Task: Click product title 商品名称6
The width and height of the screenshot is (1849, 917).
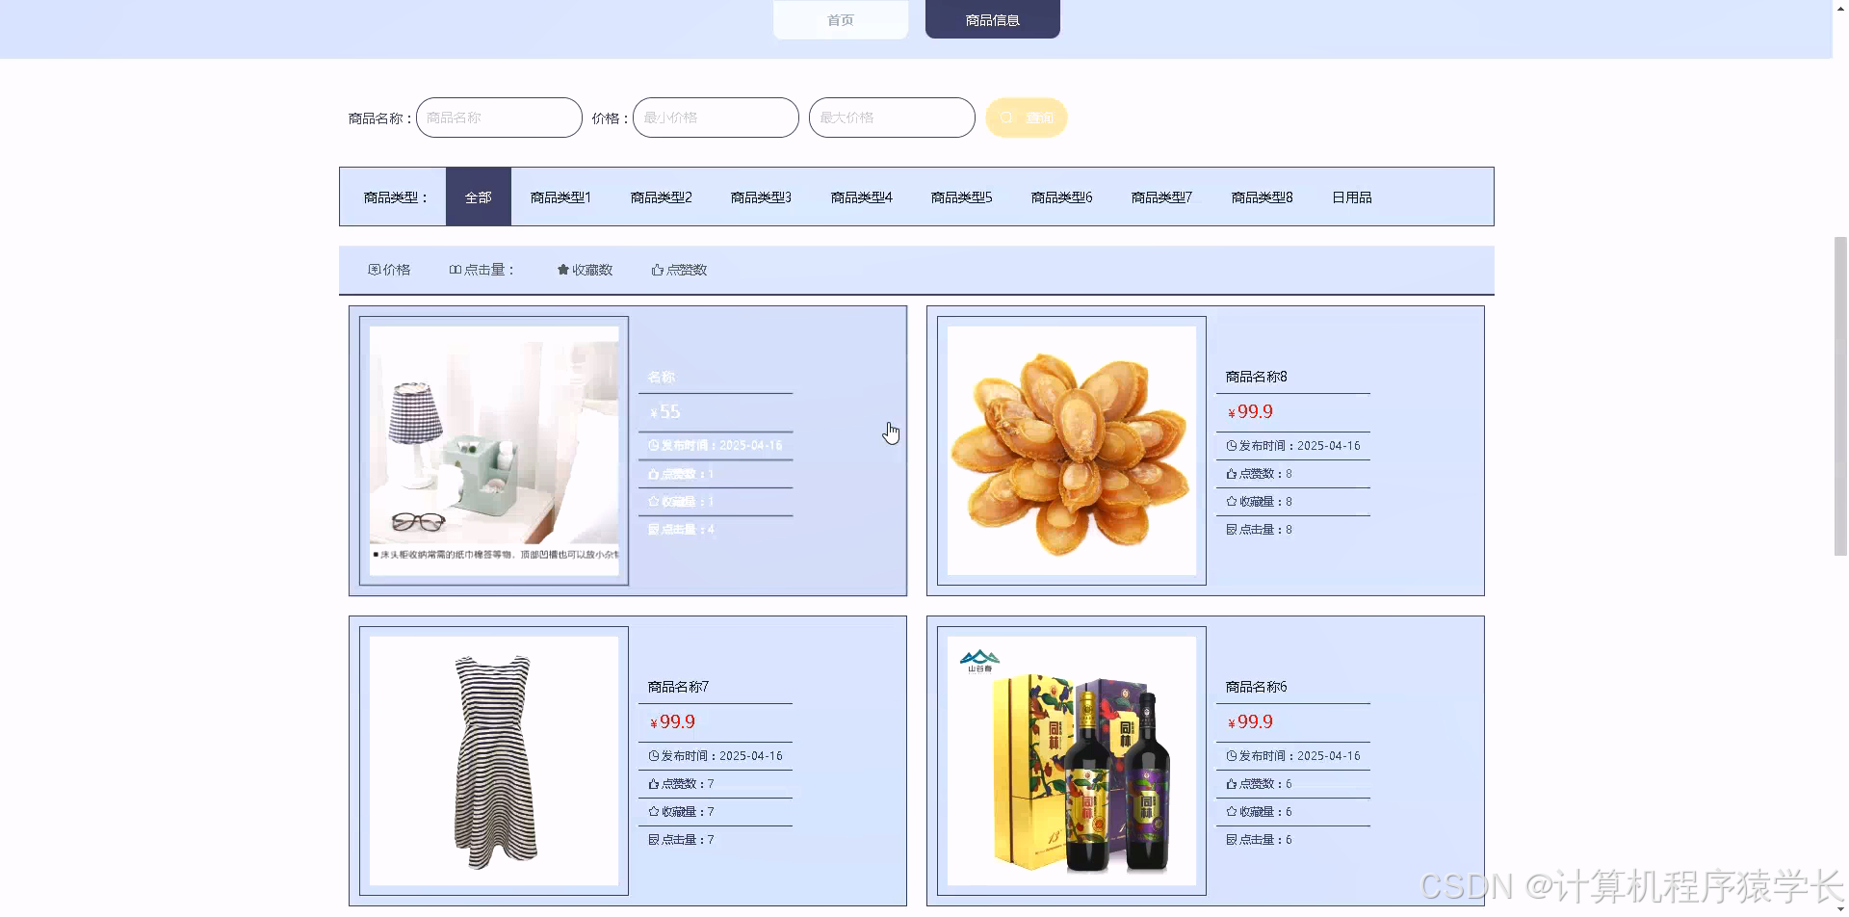Action: click(x=1256, y=687)
